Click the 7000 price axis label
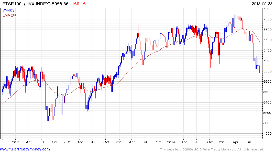Viewport: 275px width, 153px height. (x=268, y=19)
